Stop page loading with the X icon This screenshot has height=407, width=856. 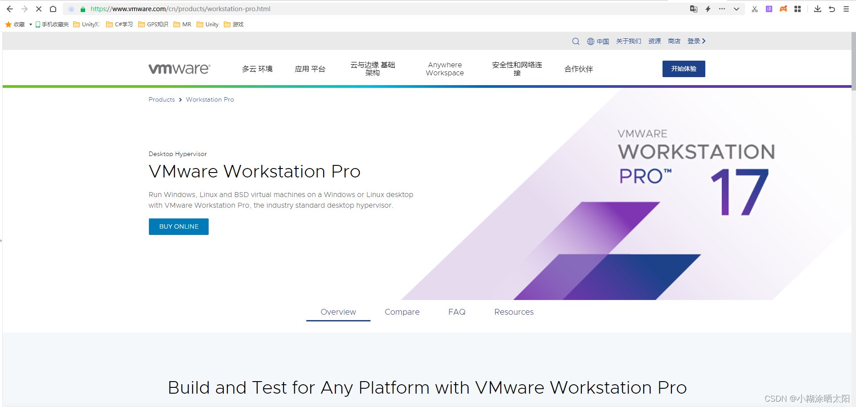pos(39,9)
